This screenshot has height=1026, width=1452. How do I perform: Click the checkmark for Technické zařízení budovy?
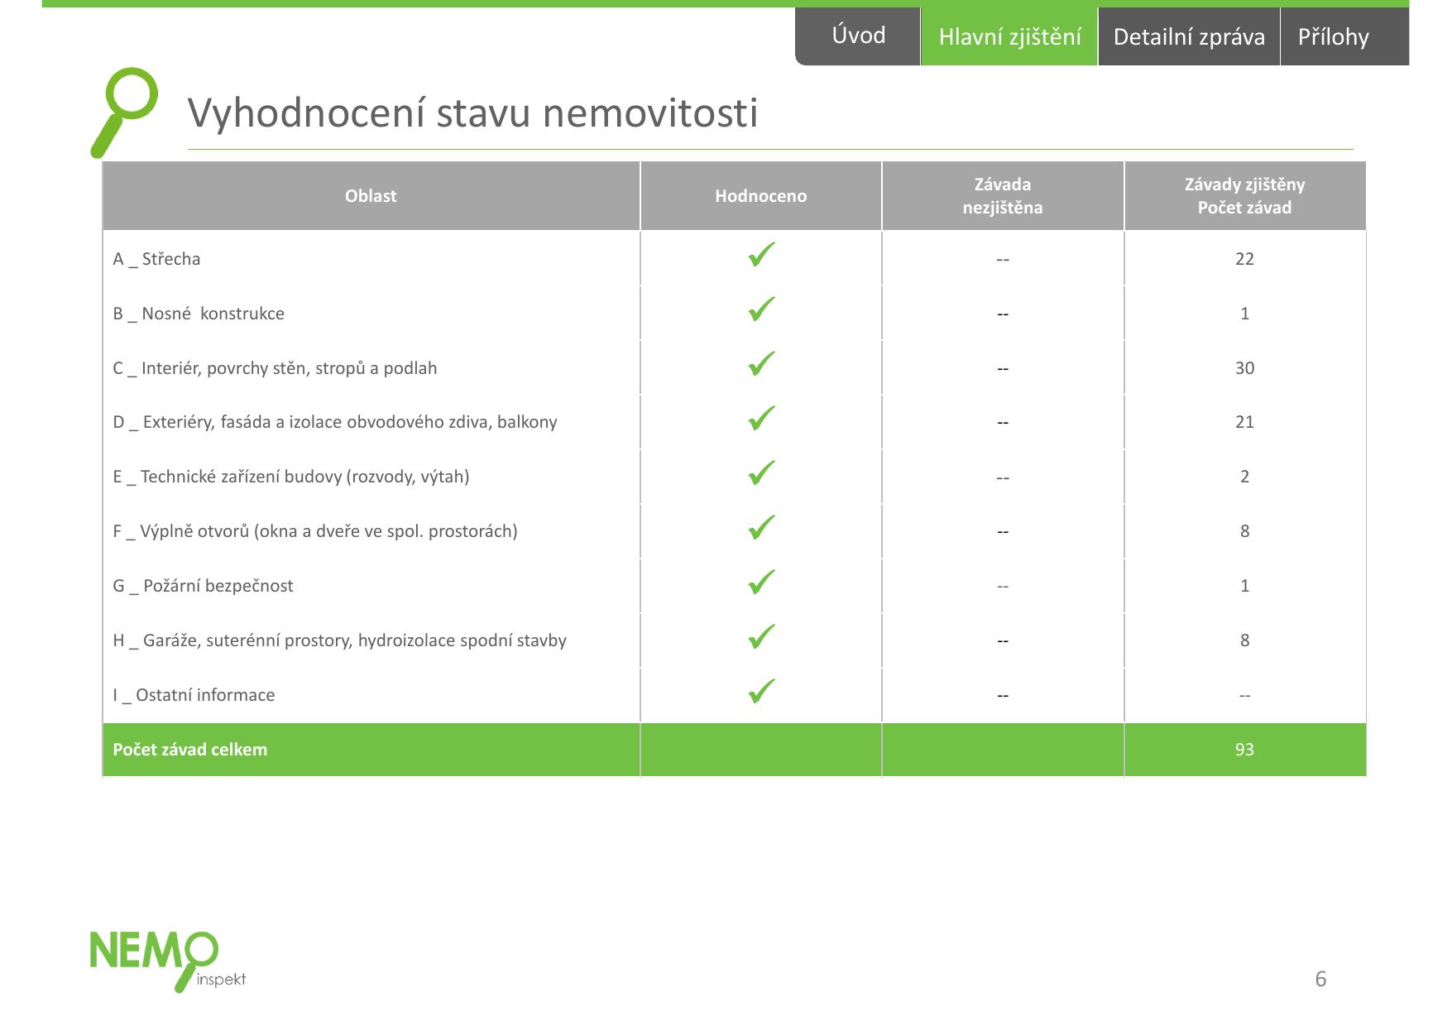[x=761, y=472]
